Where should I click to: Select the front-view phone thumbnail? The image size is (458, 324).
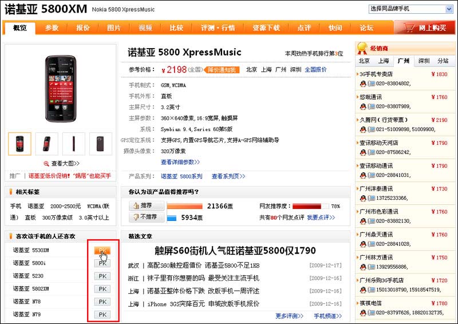click(x=19, y=144)
